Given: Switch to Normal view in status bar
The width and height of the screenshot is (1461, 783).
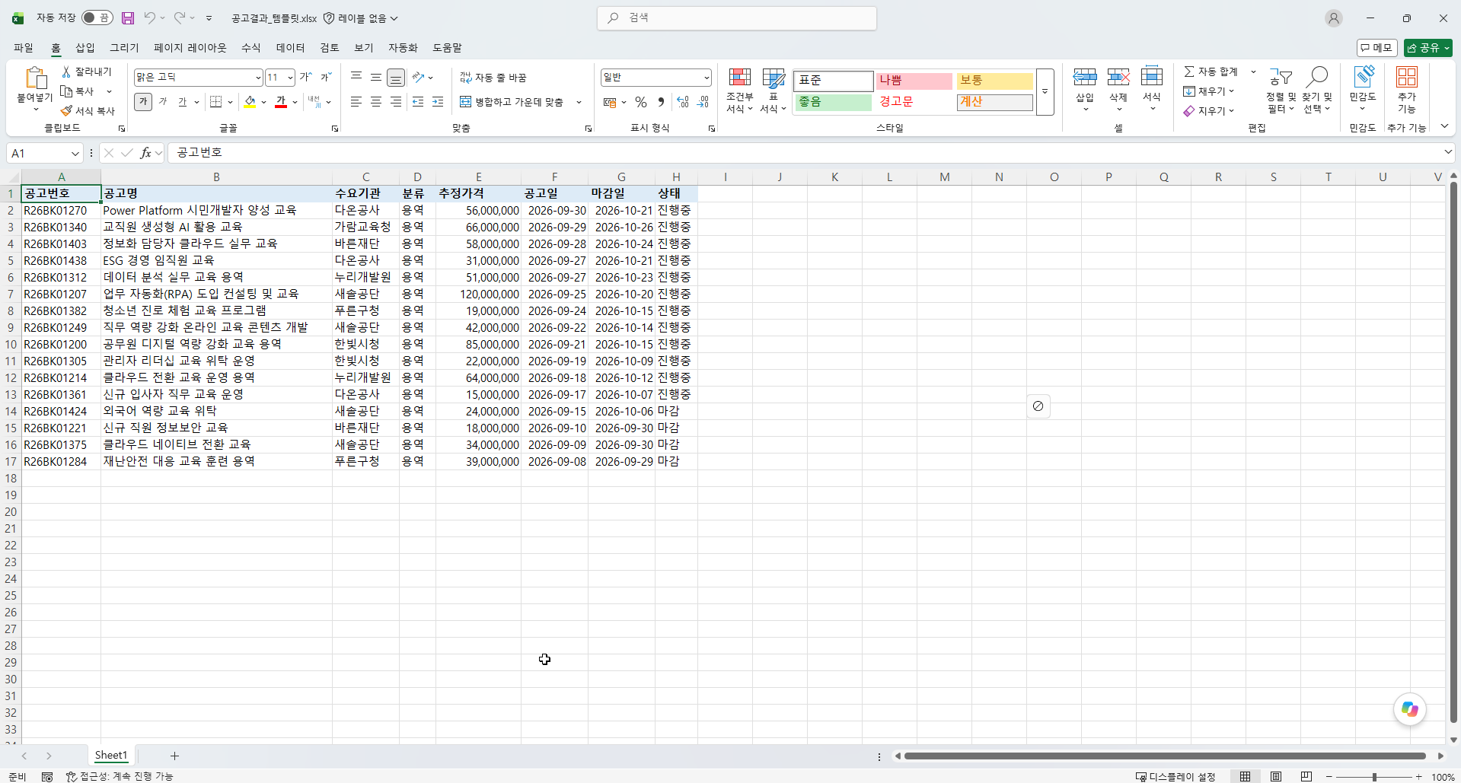Looking at the screenshot, I should (1245, 777).
